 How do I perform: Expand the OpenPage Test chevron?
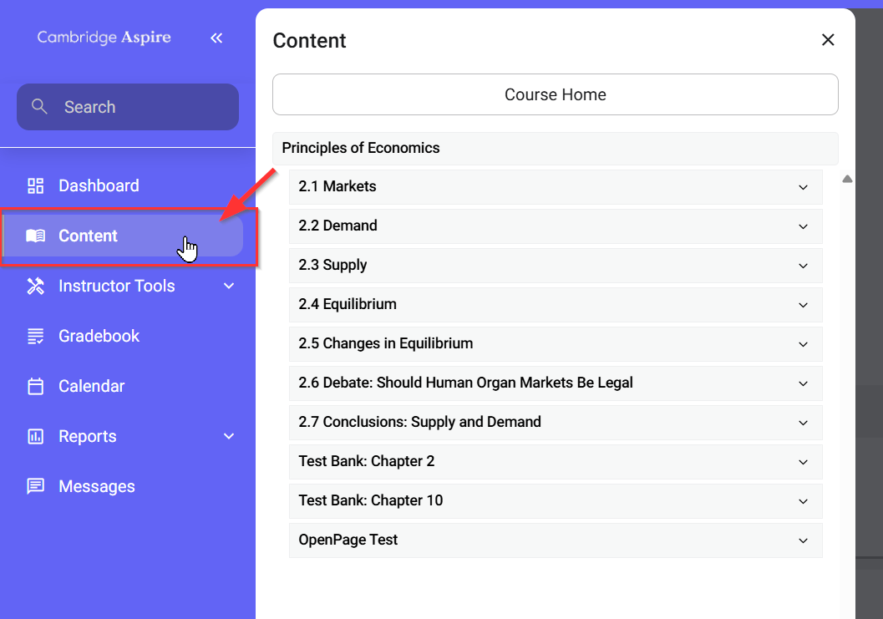tap(803, 540)
